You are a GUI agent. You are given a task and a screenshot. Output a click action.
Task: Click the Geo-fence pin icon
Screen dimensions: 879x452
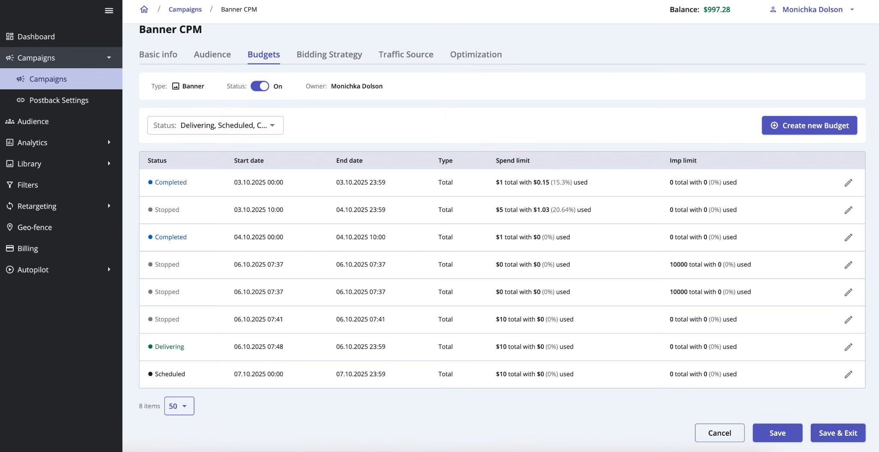(9, 227)
